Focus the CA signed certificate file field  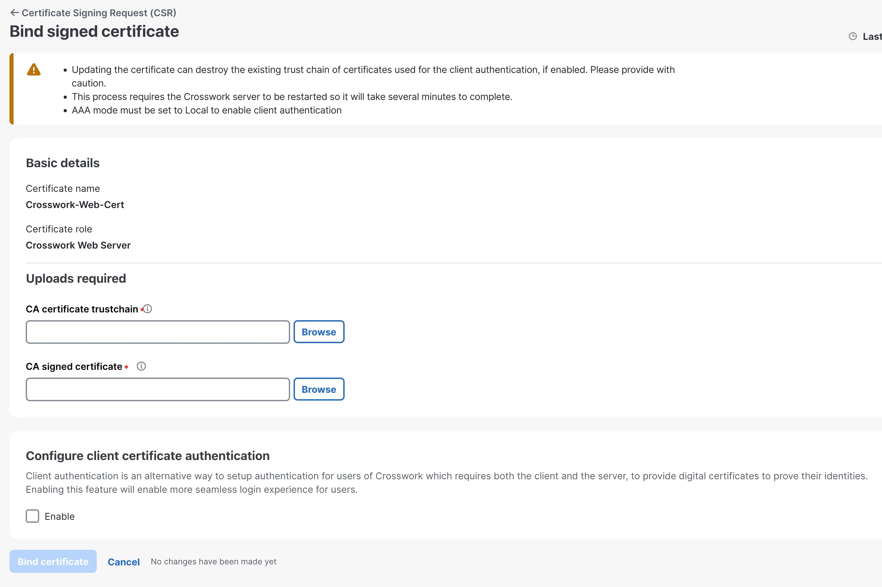click(158, 389)
